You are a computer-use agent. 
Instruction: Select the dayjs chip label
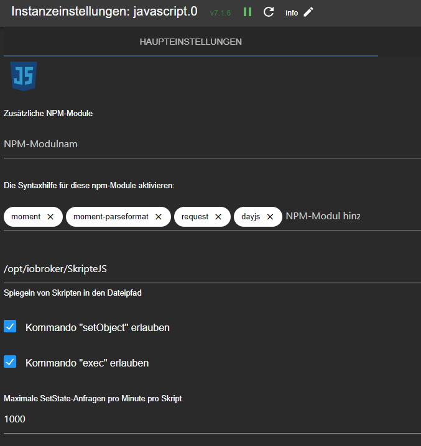[251, 217]
